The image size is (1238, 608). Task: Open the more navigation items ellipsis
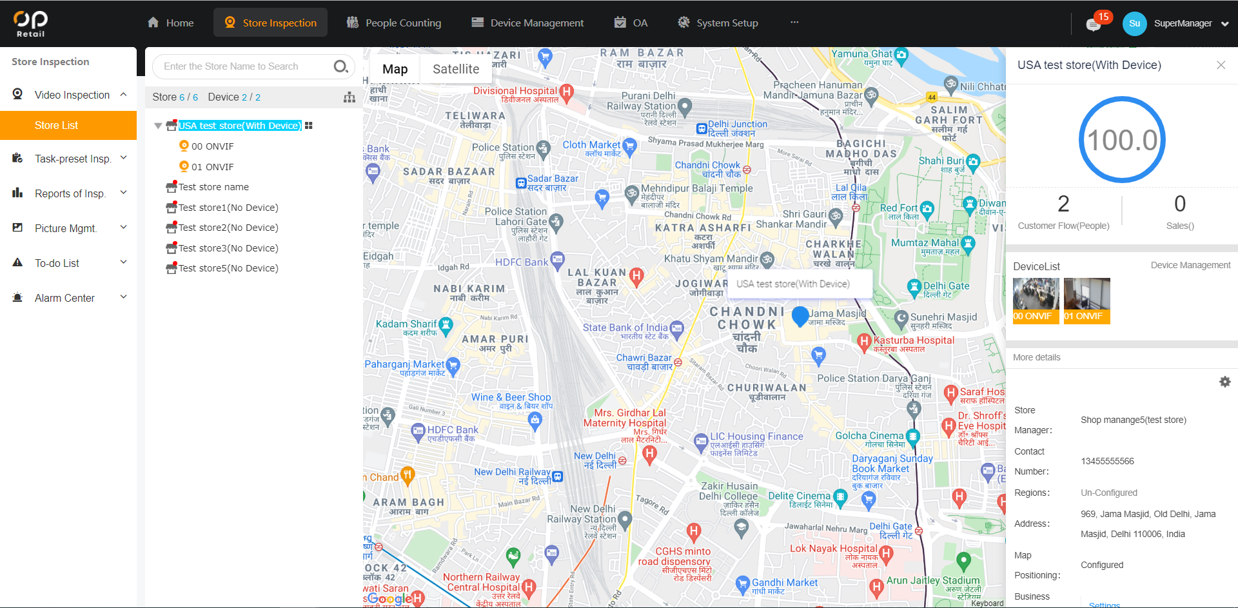pyautogui.click(x=794, y=23)
